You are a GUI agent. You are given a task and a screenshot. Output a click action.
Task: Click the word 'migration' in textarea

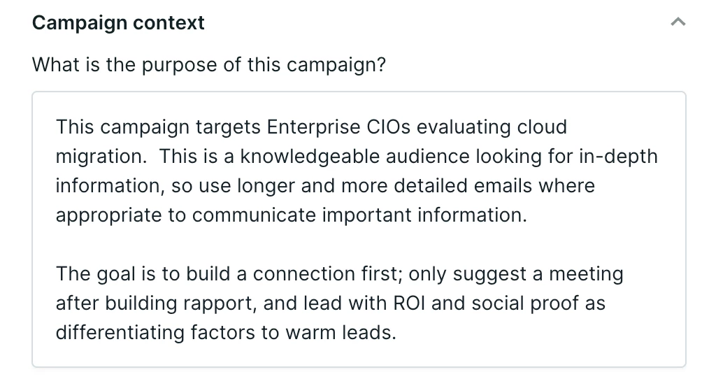click(100, 157)
